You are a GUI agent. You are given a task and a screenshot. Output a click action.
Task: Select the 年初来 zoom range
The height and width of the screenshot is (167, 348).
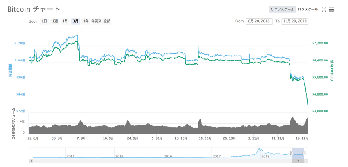[96, 21]
